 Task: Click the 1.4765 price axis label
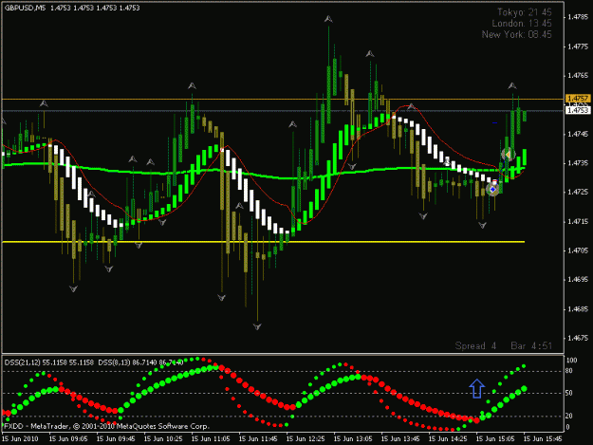point(578,75)
